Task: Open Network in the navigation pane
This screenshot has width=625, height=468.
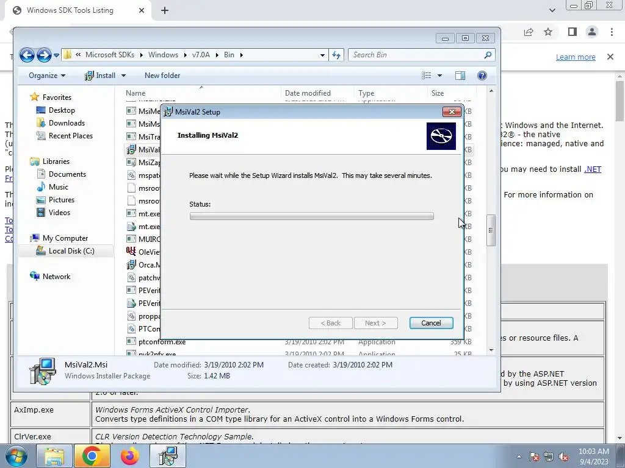Action: pyautogui.click(x=56, y=277)
